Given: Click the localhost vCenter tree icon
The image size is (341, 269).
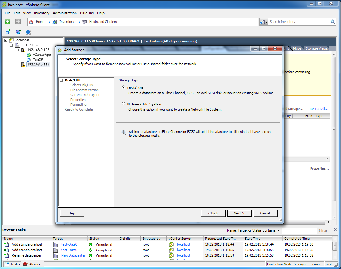Looking at the screenshot, I should coord(11,40).
